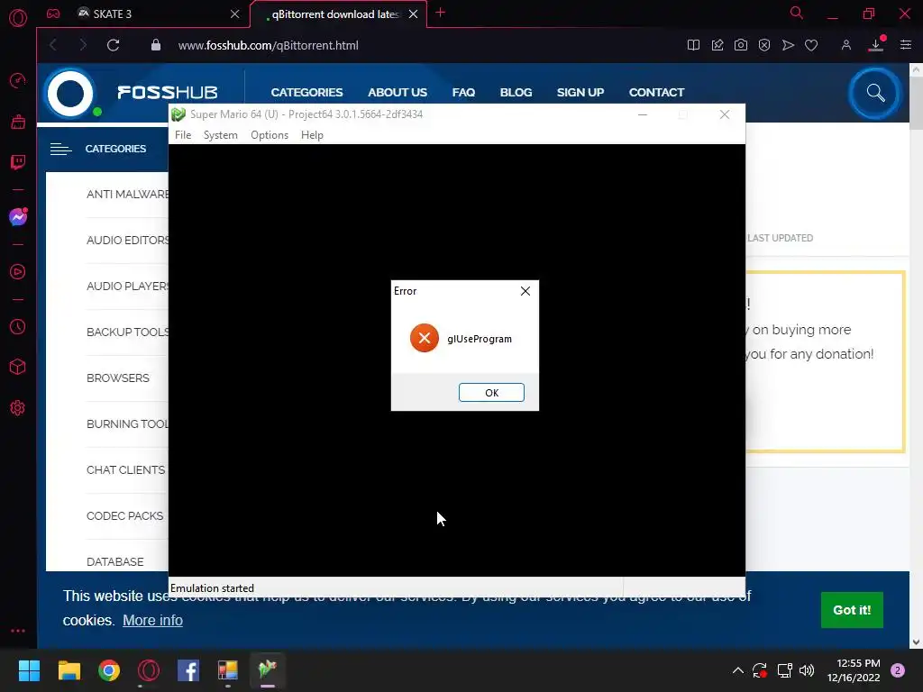Image resolution: width=923 pixels, height=692 pixels.
Task: Open GX Control speedometer in sidebar
Action: click(x=18, y=80)
